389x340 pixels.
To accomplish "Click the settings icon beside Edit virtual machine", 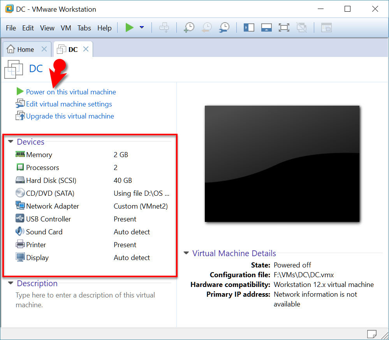I will pyautogui.click(x=20, y=104).
